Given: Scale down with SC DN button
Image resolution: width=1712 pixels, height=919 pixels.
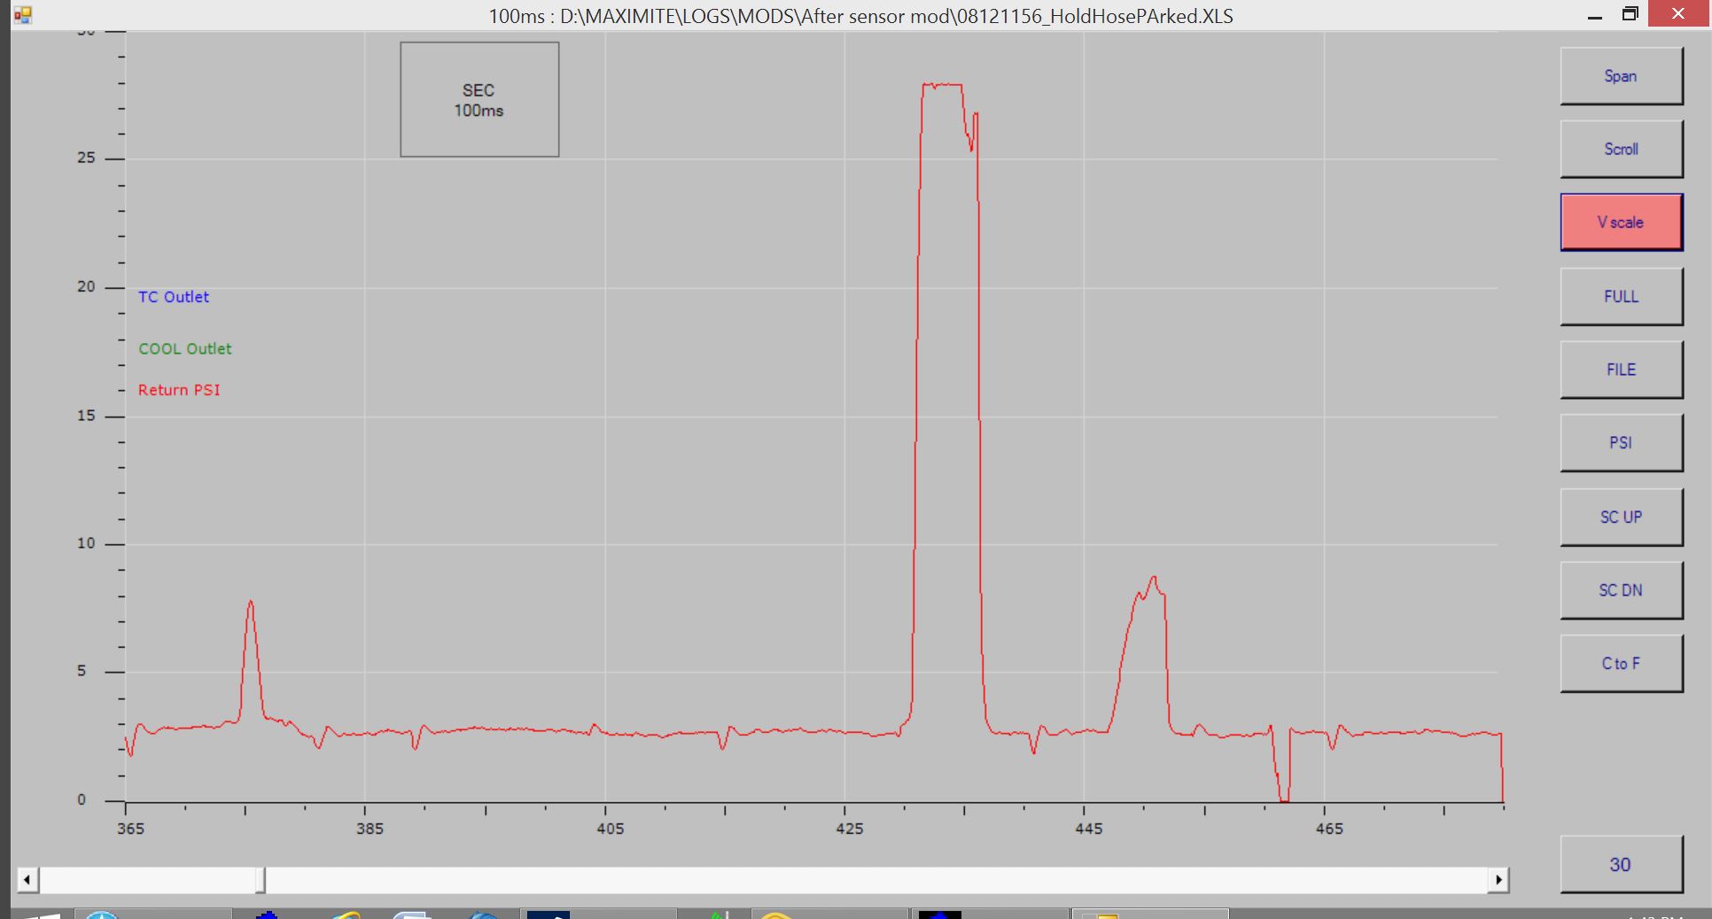Looking at the screenshot, I should (x=1621, y=590).
